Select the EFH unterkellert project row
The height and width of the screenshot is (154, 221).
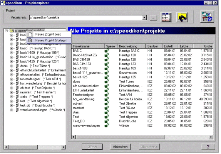click(142, 90)
